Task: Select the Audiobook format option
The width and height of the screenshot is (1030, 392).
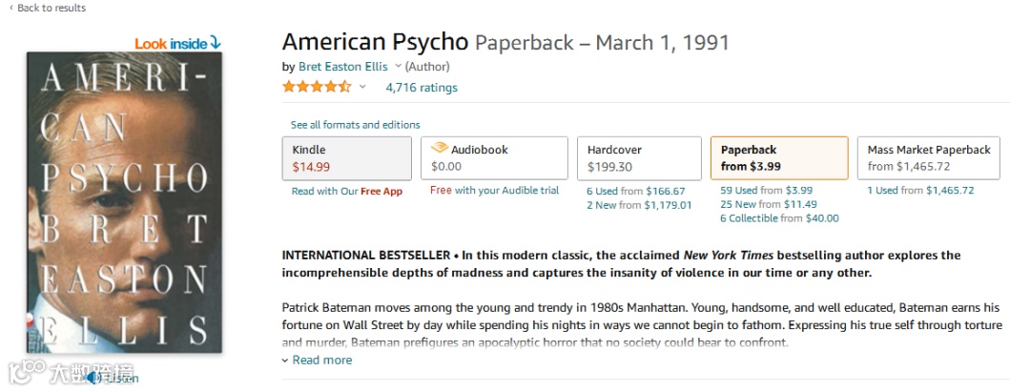Action: pos(493,158)
